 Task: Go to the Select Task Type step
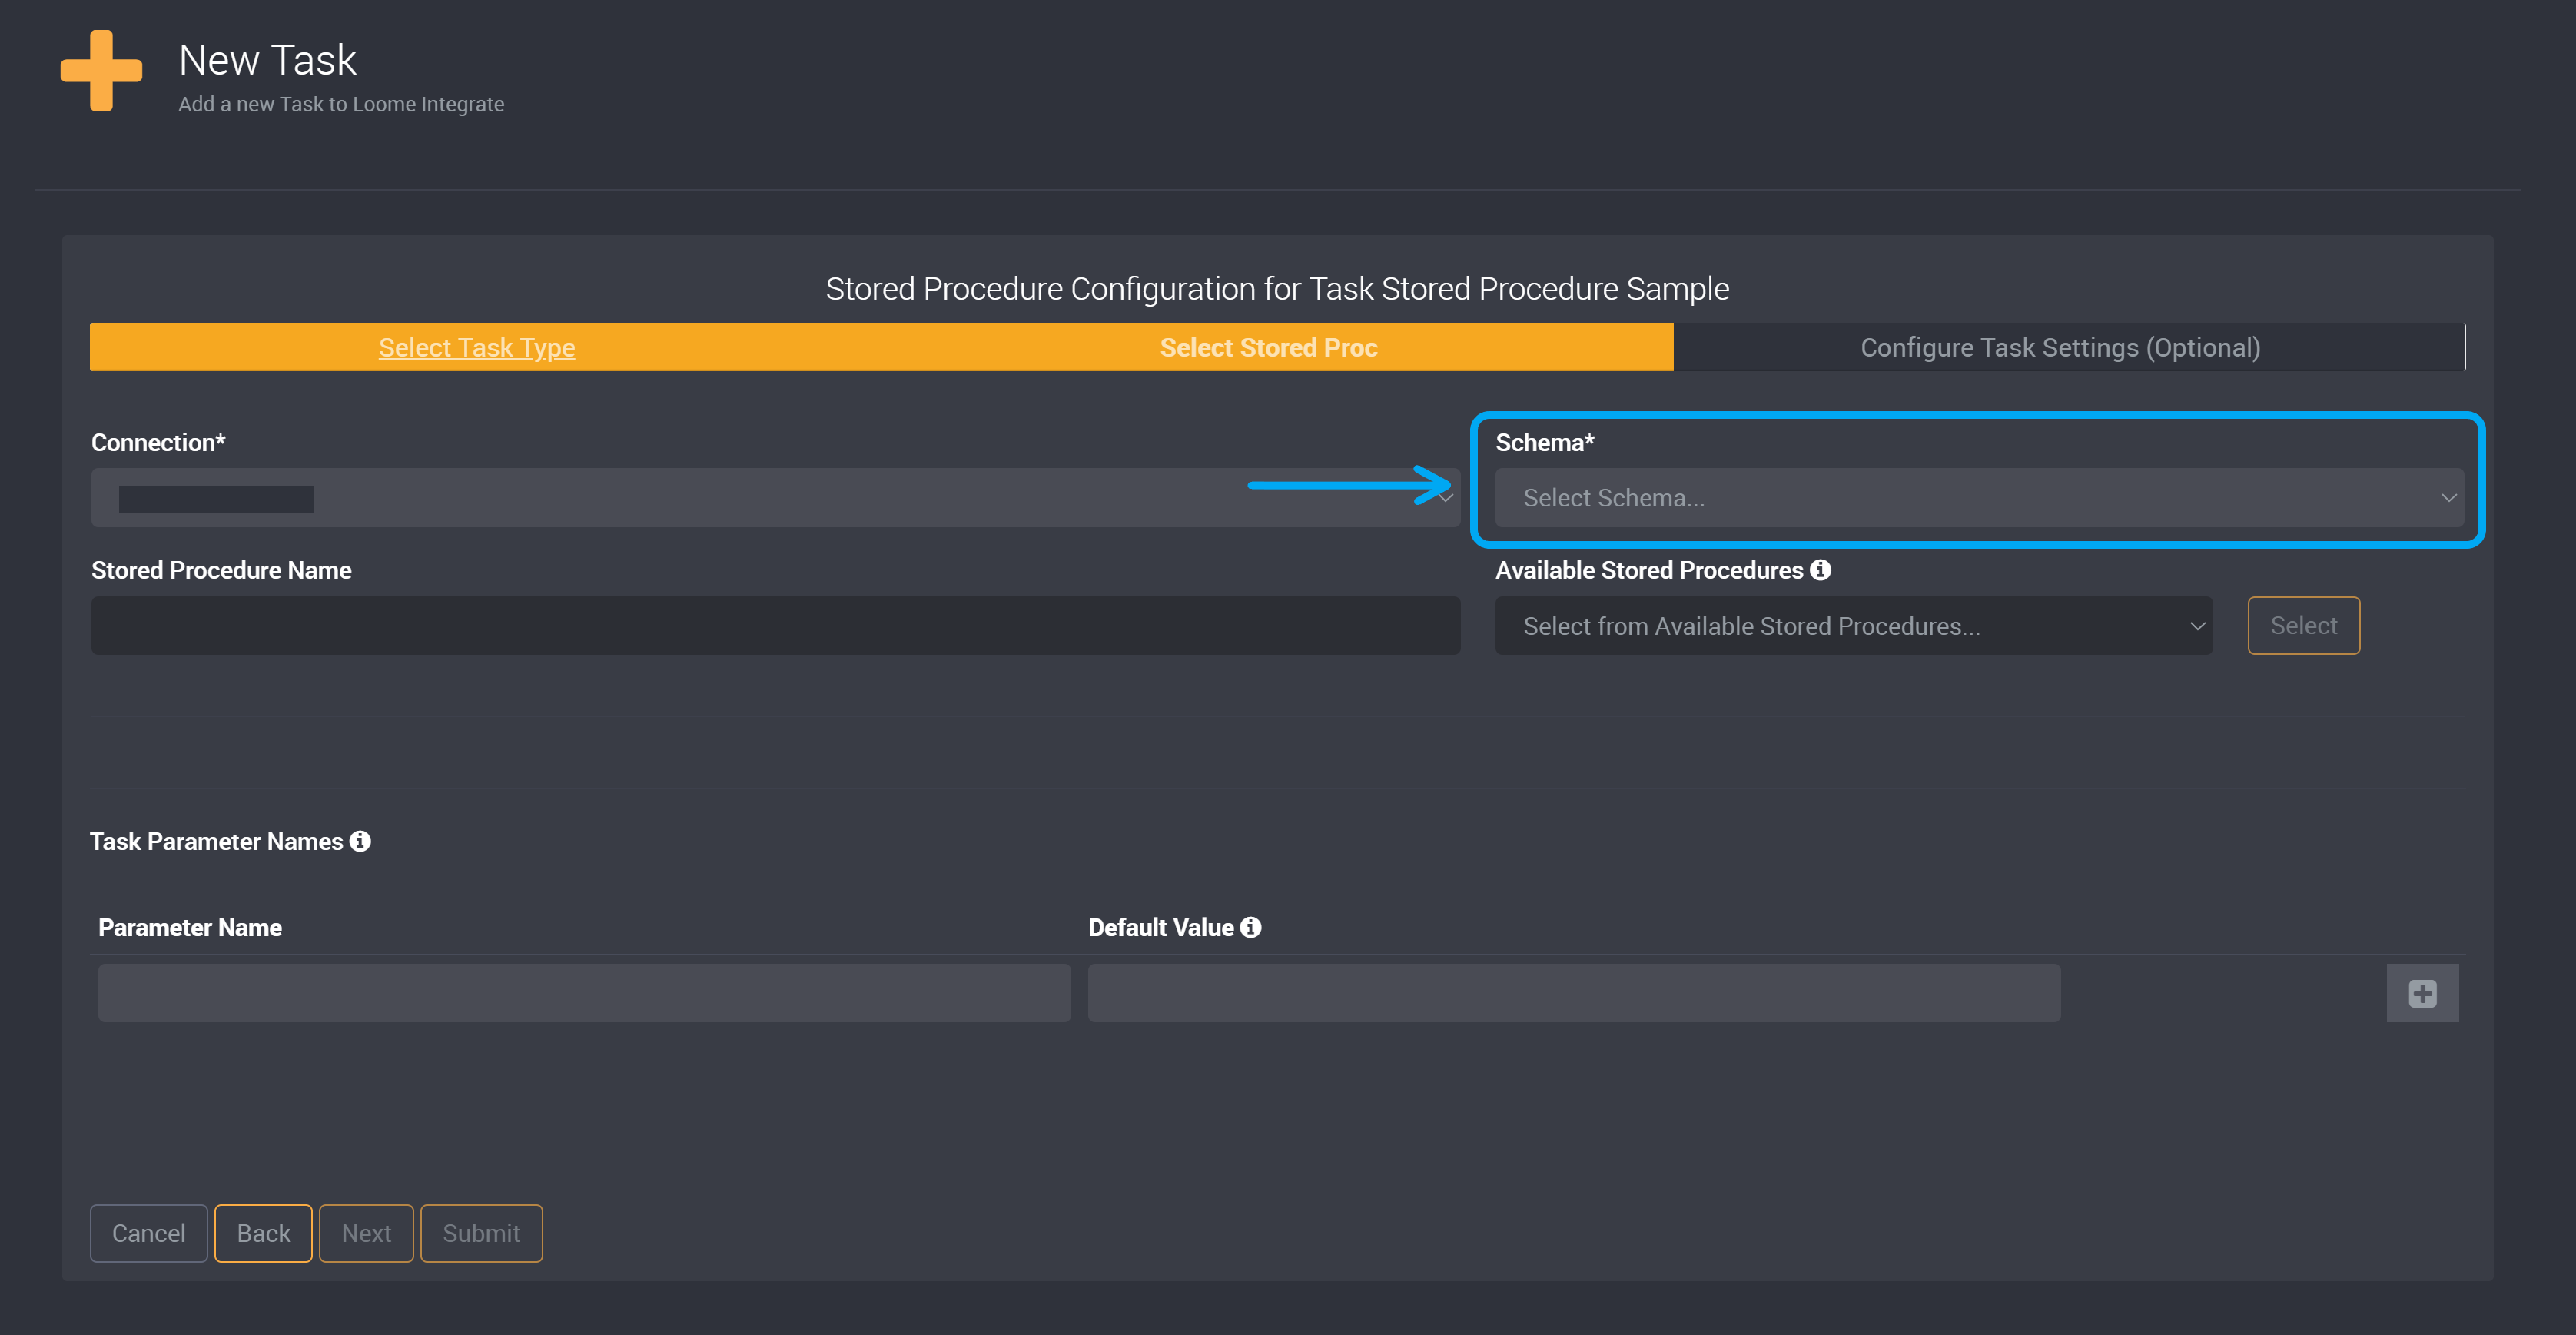[x=476, y=347]
